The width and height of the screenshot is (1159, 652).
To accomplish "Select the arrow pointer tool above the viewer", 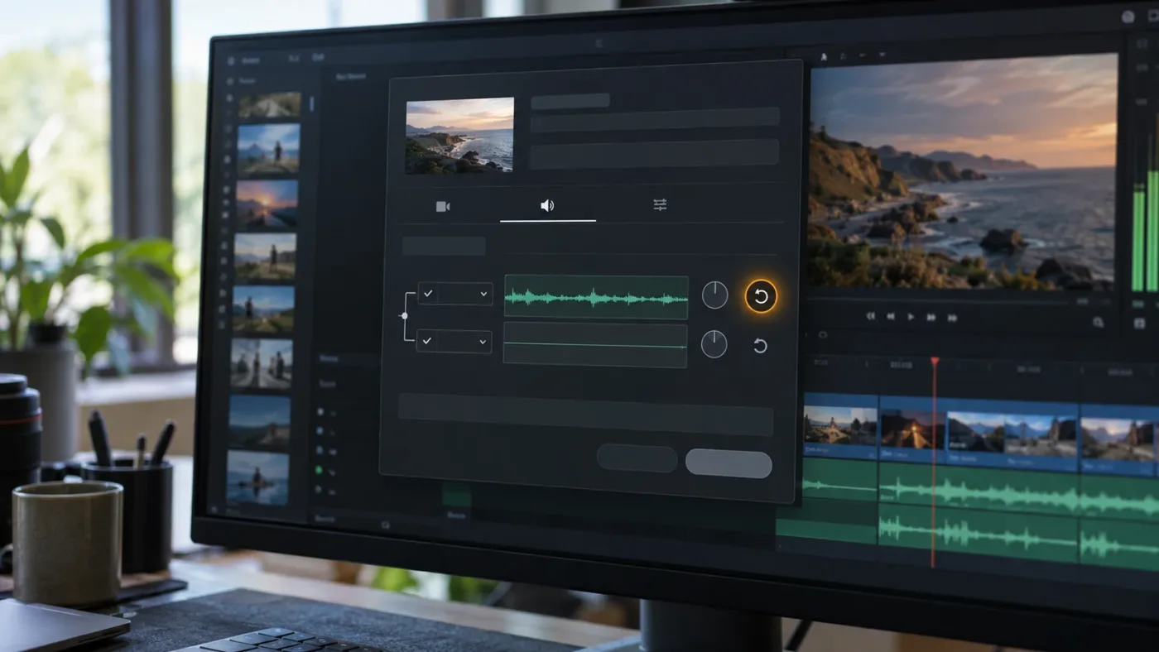I will coord(824,56).
